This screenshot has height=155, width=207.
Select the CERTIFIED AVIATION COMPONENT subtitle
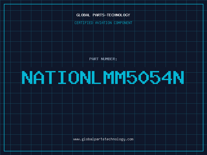click(103, 23)
